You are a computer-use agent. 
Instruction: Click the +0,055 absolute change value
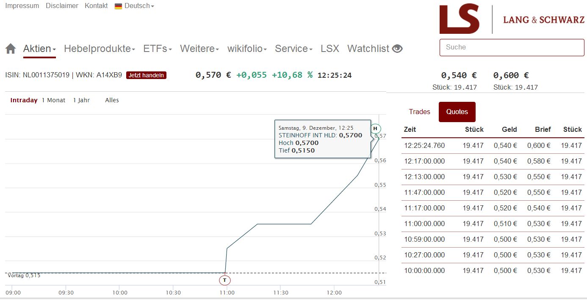[x=252, y=75]
